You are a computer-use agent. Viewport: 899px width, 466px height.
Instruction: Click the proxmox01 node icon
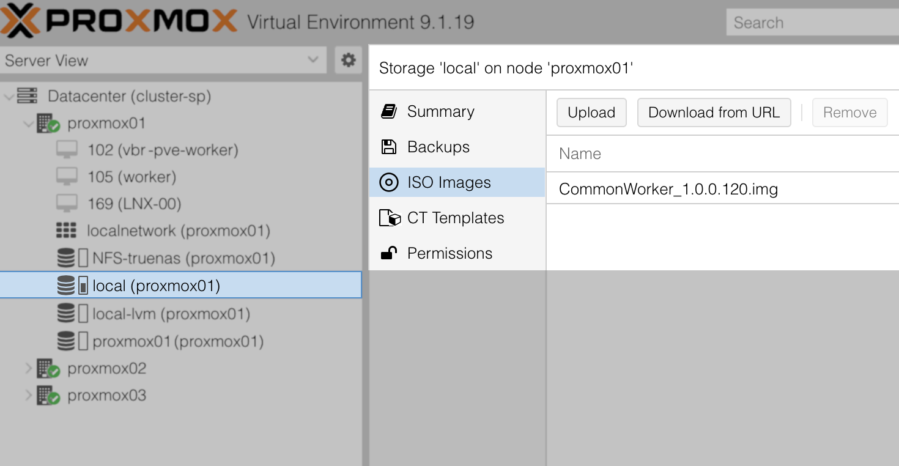[48, 124]
